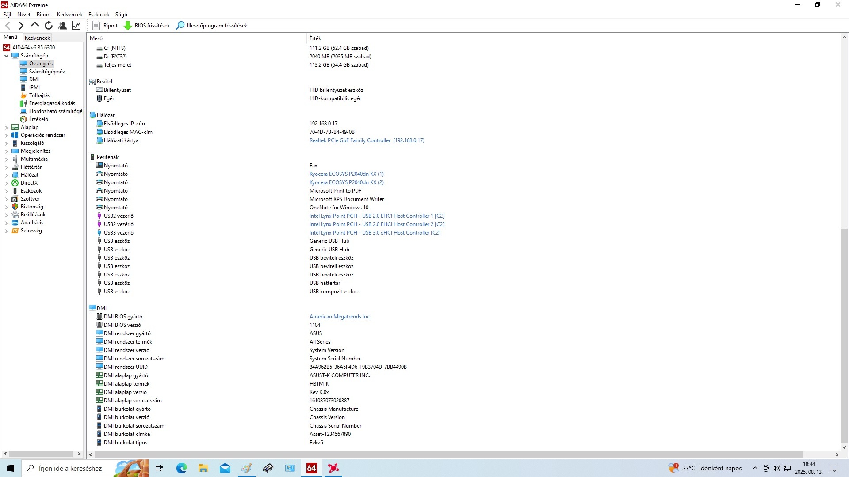
Task: Expand the Operációs rendszer tree node
Action: (x=6, y=136)
